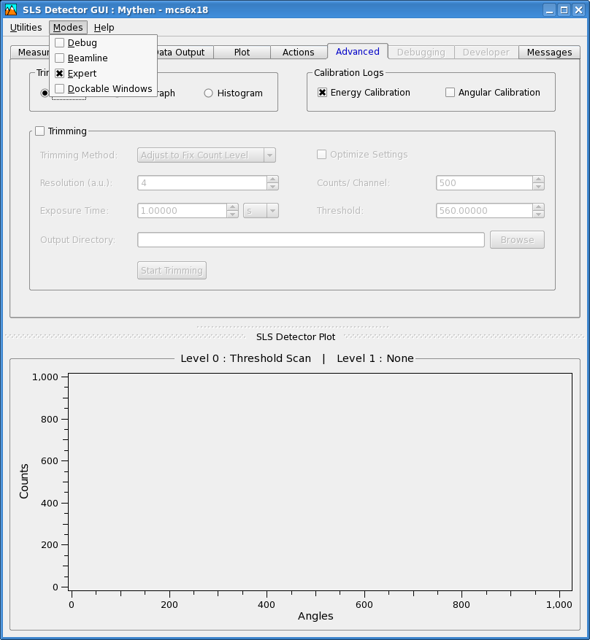The width and height of the screenshot is (590, 640).
Task: Enable Angular Calibration log checkbox
Action: point(451,93)
